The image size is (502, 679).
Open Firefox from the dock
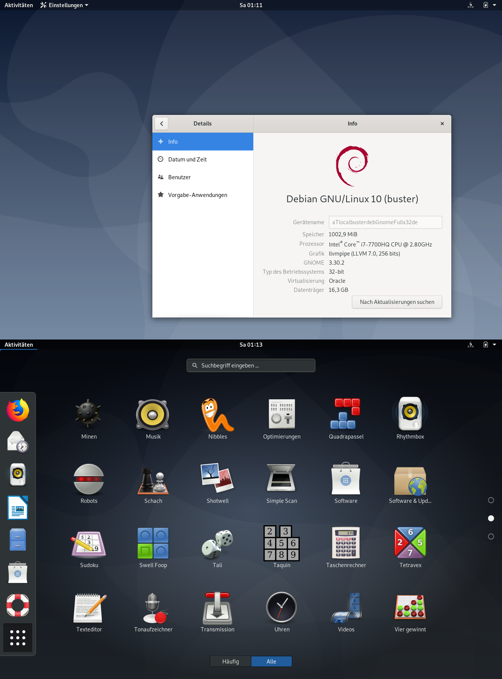18,410
